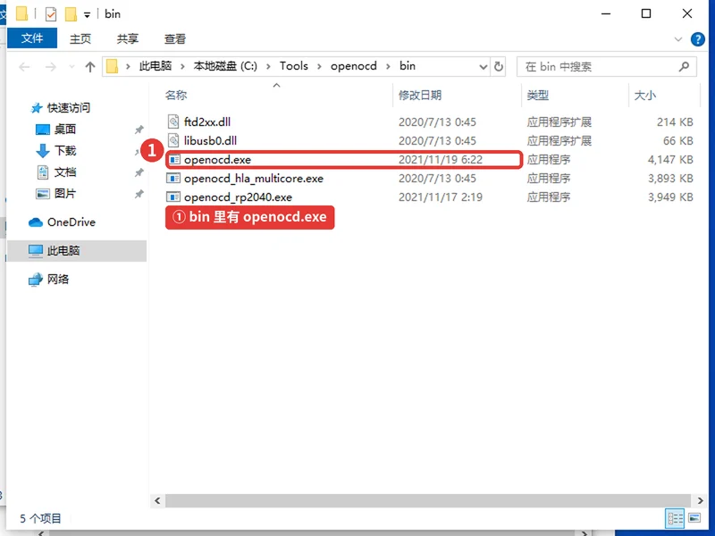Select Tools in the address bar
715x536 pixels.
294,66
